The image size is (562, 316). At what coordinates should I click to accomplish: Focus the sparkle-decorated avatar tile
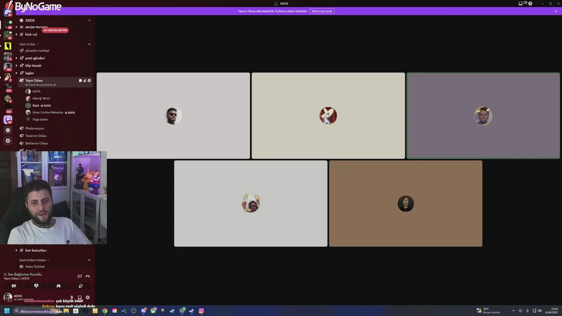pyautogui.click(x=251, y=203)
